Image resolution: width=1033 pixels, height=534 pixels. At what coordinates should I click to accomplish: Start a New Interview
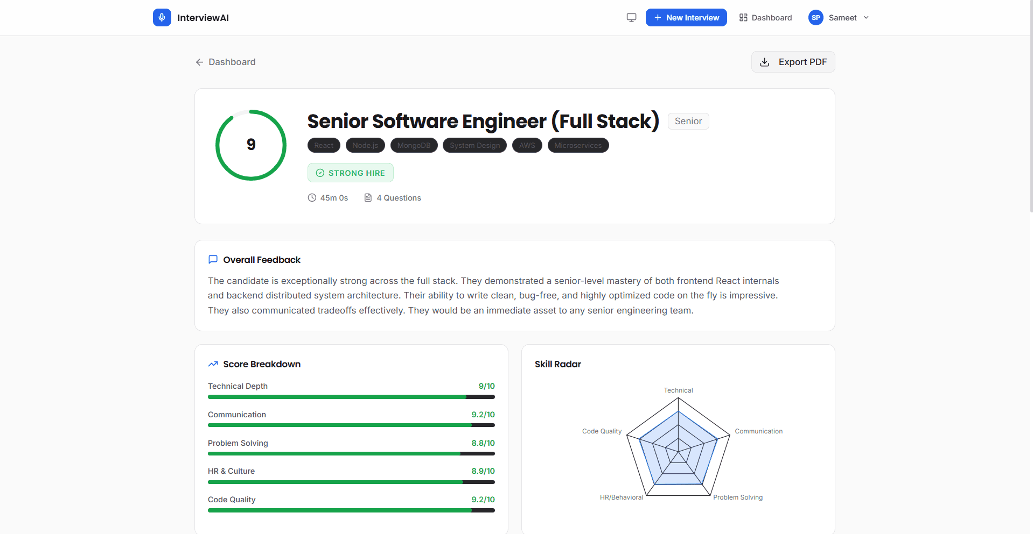[686, 18]
